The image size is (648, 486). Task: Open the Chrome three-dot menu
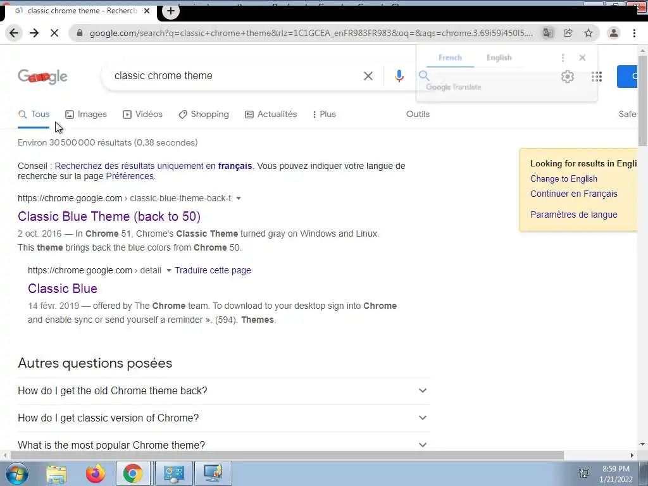pos(634,33)
